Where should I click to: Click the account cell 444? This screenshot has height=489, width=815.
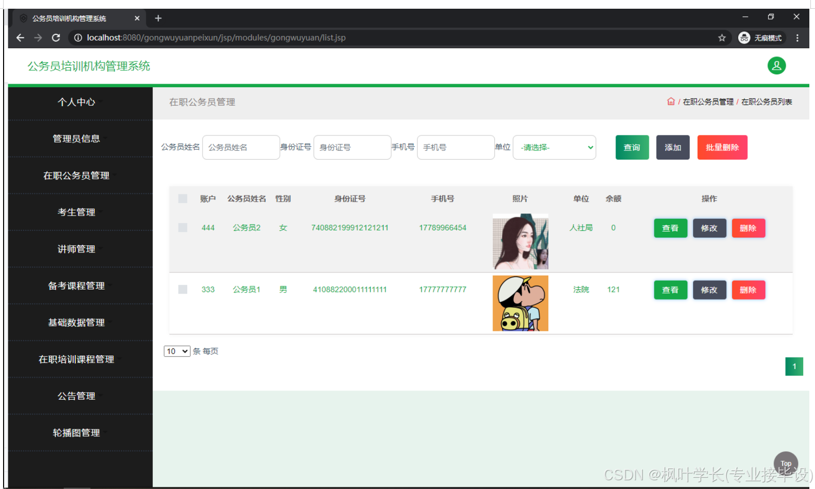click(x=208, y=228)
